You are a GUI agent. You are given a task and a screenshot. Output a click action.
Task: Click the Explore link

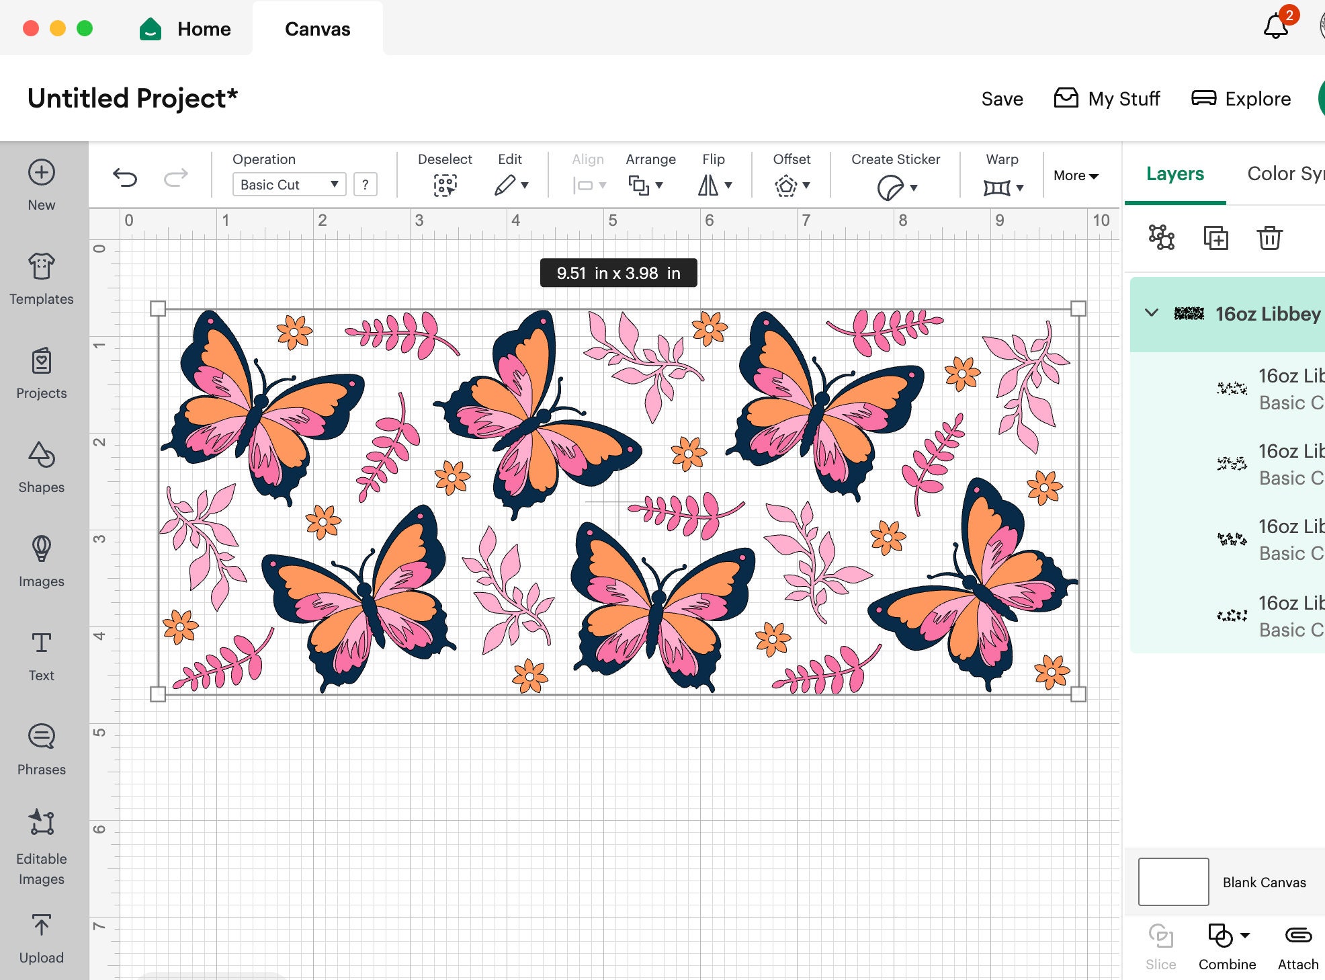(1241, 99)
